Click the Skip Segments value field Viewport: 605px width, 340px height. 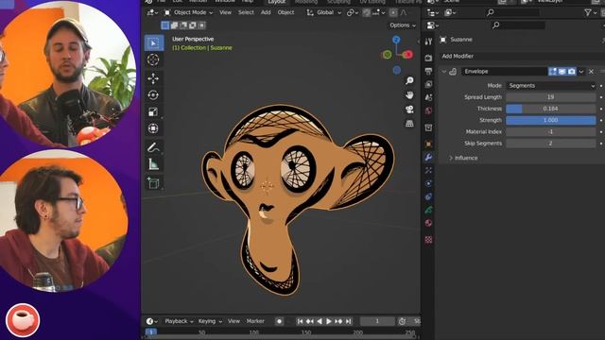(x=550, y=144)
